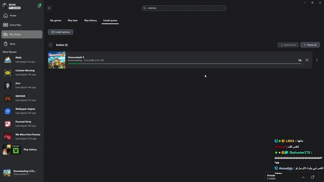This screenshot has height=182, width=324.
Task: Open Install options
Action: coord(60,32)
